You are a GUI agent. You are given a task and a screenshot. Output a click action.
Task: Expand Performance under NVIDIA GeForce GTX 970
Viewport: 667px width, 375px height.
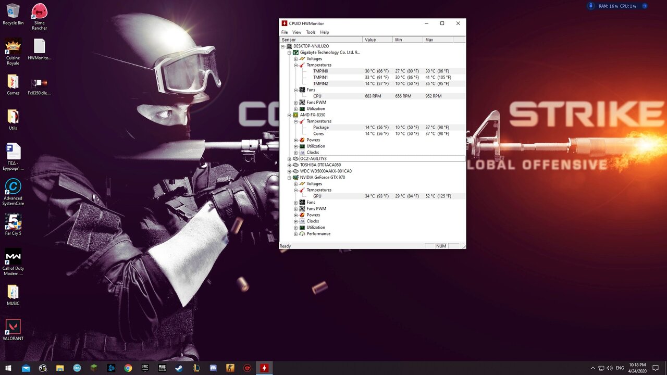[x=295, y=234]
